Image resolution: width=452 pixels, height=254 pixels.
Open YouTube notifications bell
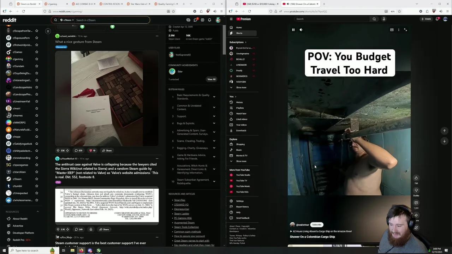(x=437, y=19)
